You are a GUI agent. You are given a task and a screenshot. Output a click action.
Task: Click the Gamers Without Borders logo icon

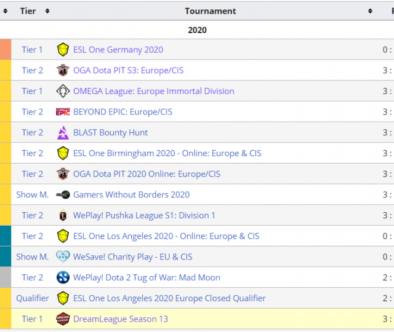point(63,195)
